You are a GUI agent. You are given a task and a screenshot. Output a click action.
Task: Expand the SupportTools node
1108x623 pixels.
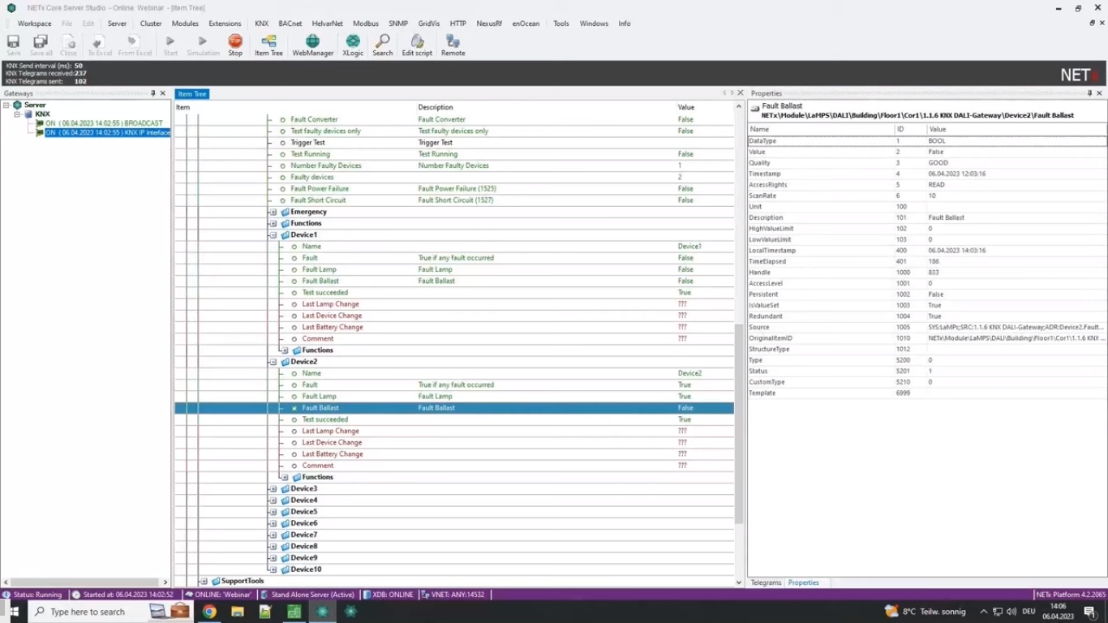coord(204,582)
